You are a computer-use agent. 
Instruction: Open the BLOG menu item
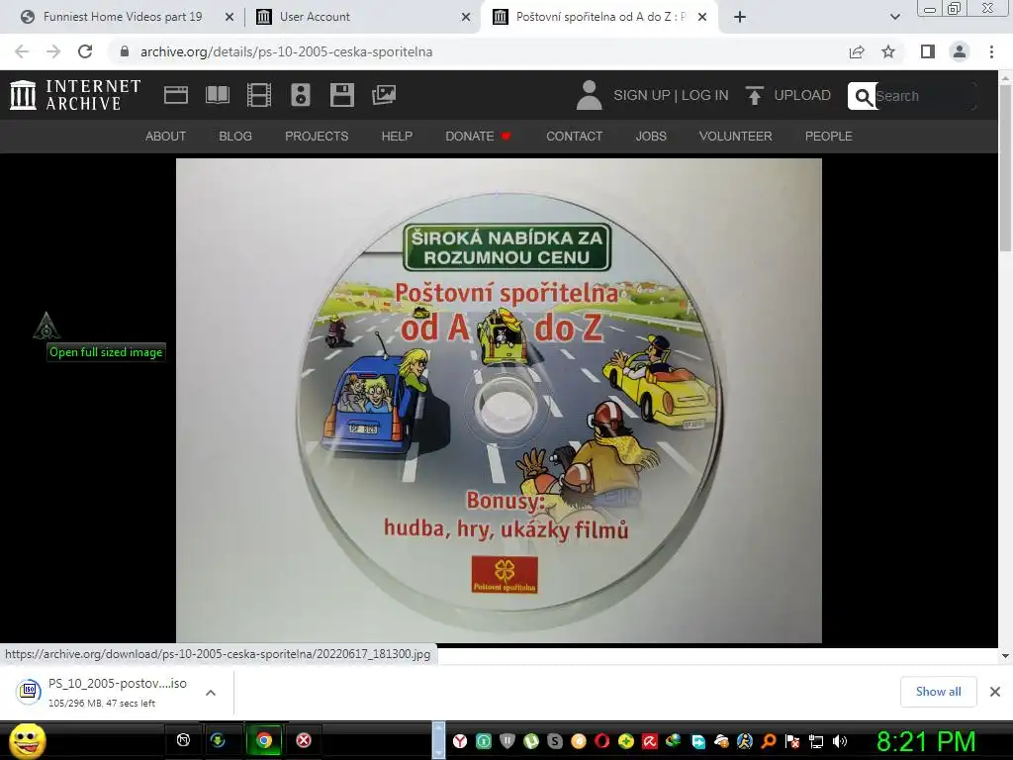(x=235, y=137)
